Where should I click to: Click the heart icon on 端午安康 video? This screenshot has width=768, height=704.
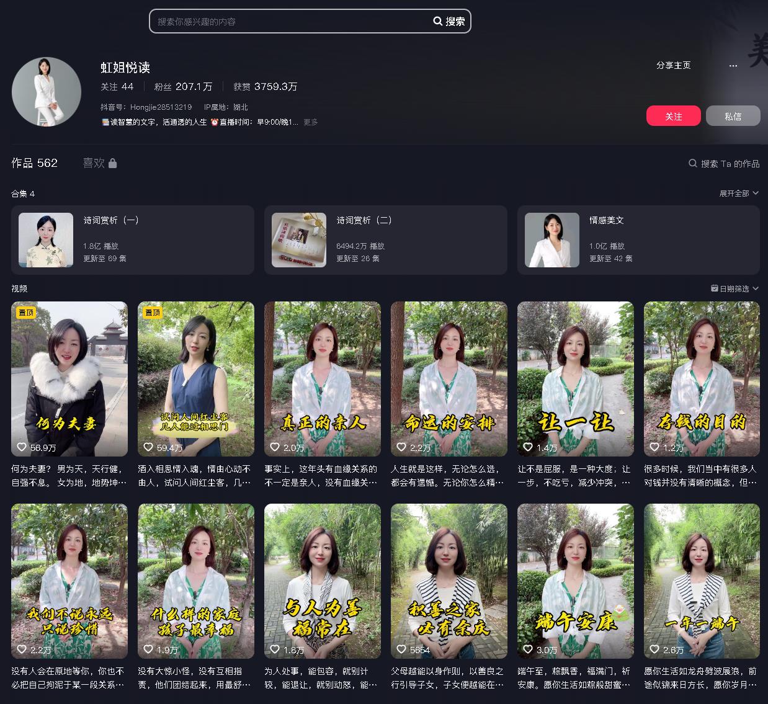(x=528, y=649)
